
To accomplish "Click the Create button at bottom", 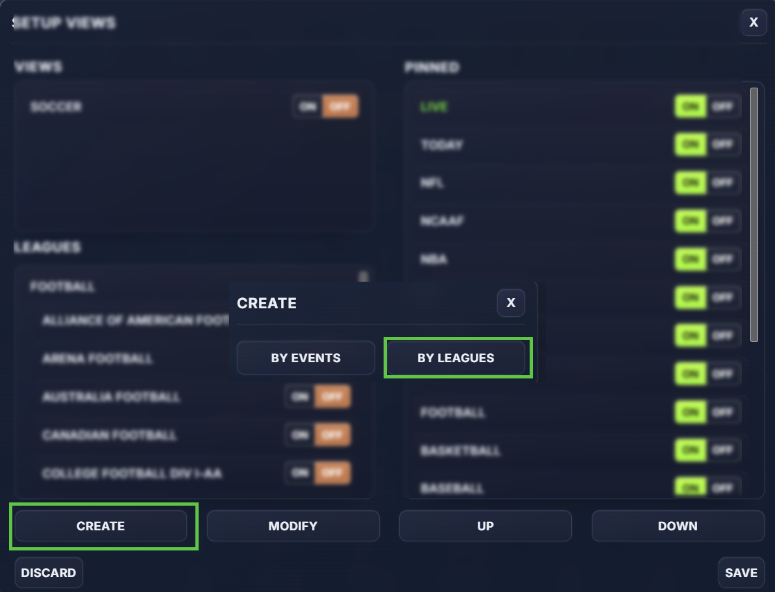I will [101, 526].
